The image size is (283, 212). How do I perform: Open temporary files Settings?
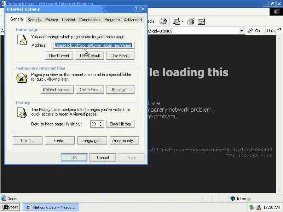click(120, 90)
